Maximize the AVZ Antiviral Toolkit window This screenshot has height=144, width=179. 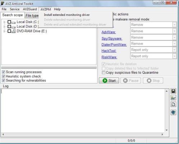tap(162, 3)
